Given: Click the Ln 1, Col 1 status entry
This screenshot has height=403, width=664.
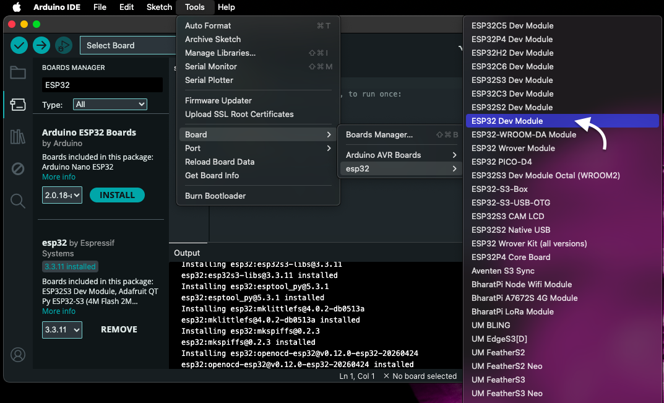Looking at the screenshot, I should click(357, 376).
